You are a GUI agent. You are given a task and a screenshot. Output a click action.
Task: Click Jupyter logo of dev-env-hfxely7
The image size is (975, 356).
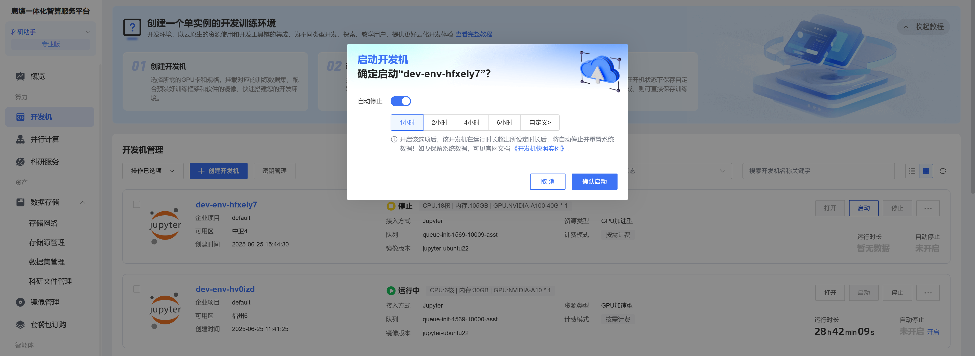[165, 226]
